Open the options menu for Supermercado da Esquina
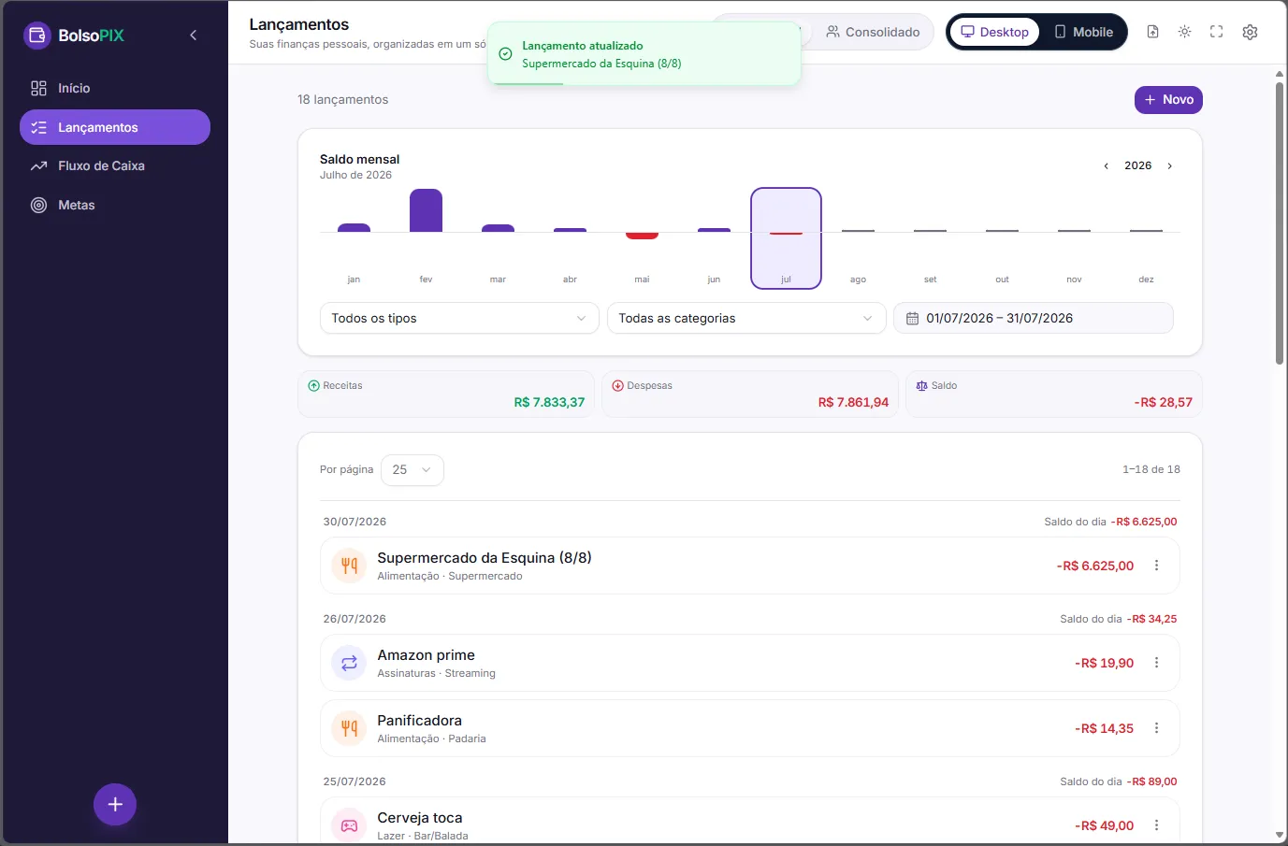 point(1156,566)
